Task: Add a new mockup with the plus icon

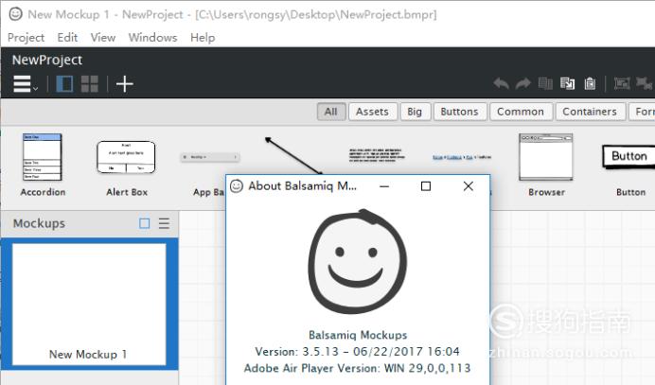Action: [125, 84]
